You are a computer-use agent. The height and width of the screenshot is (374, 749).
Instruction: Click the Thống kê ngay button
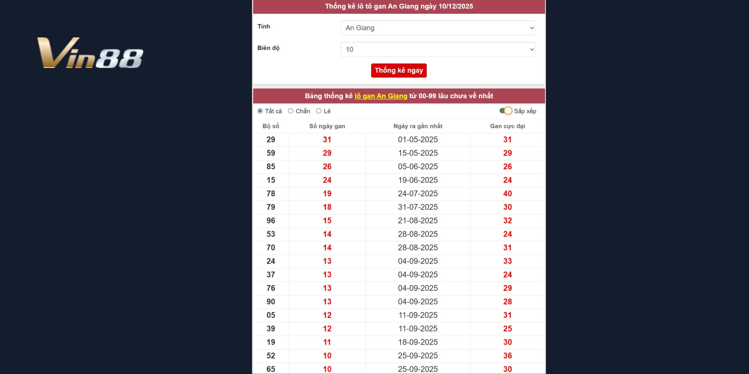pos(398,71)
